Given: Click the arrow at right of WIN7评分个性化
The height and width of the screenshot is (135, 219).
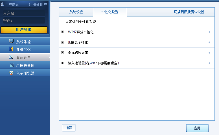Looking at the screenshot, I should coord(209,32).
